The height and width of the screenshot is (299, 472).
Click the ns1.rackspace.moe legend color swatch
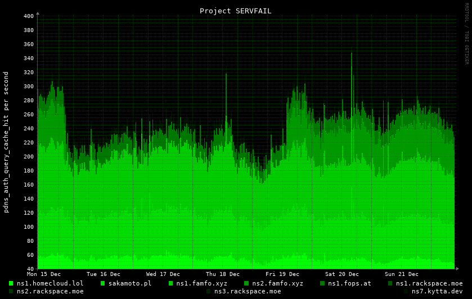[x=390, y=283]
